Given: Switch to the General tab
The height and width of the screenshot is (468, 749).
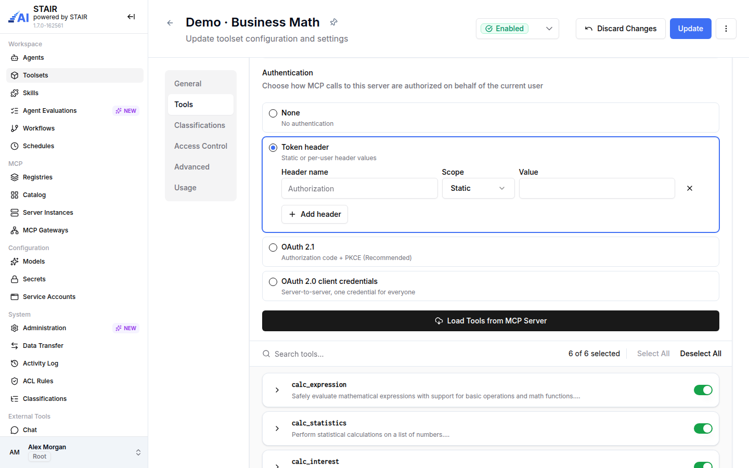Looking at the screenshot, I should 201,84.
